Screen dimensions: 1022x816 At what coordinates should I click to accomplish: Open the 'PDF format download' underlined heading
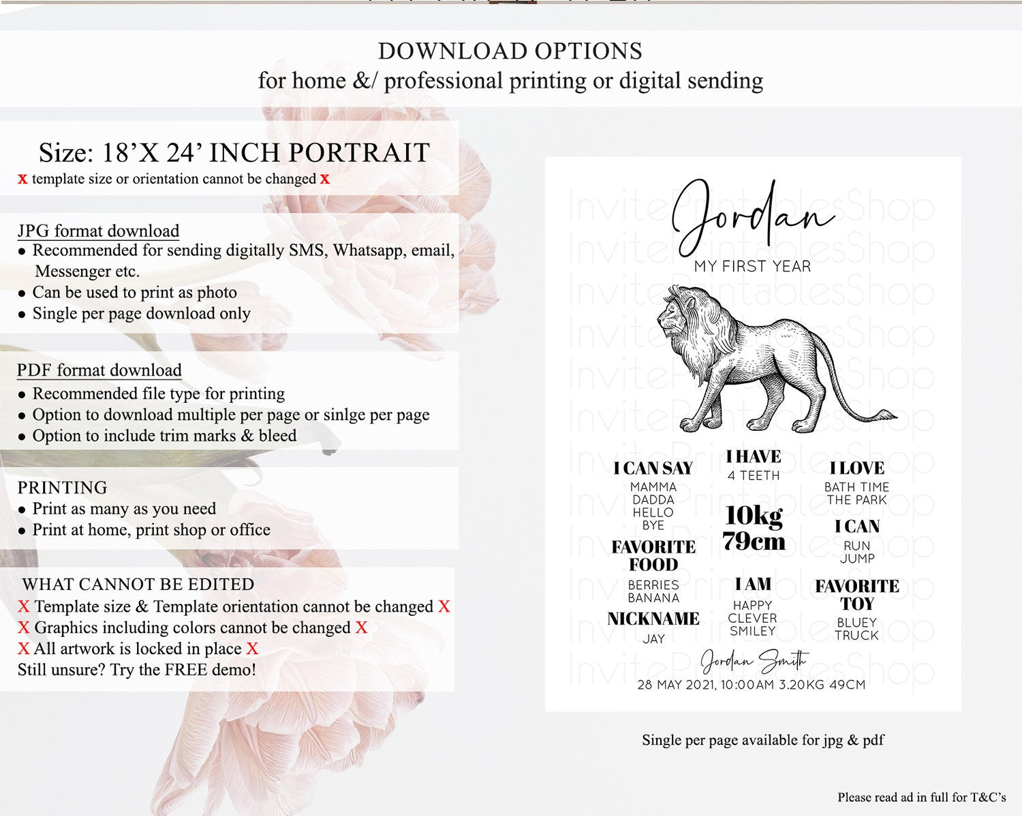click(99, 370)
